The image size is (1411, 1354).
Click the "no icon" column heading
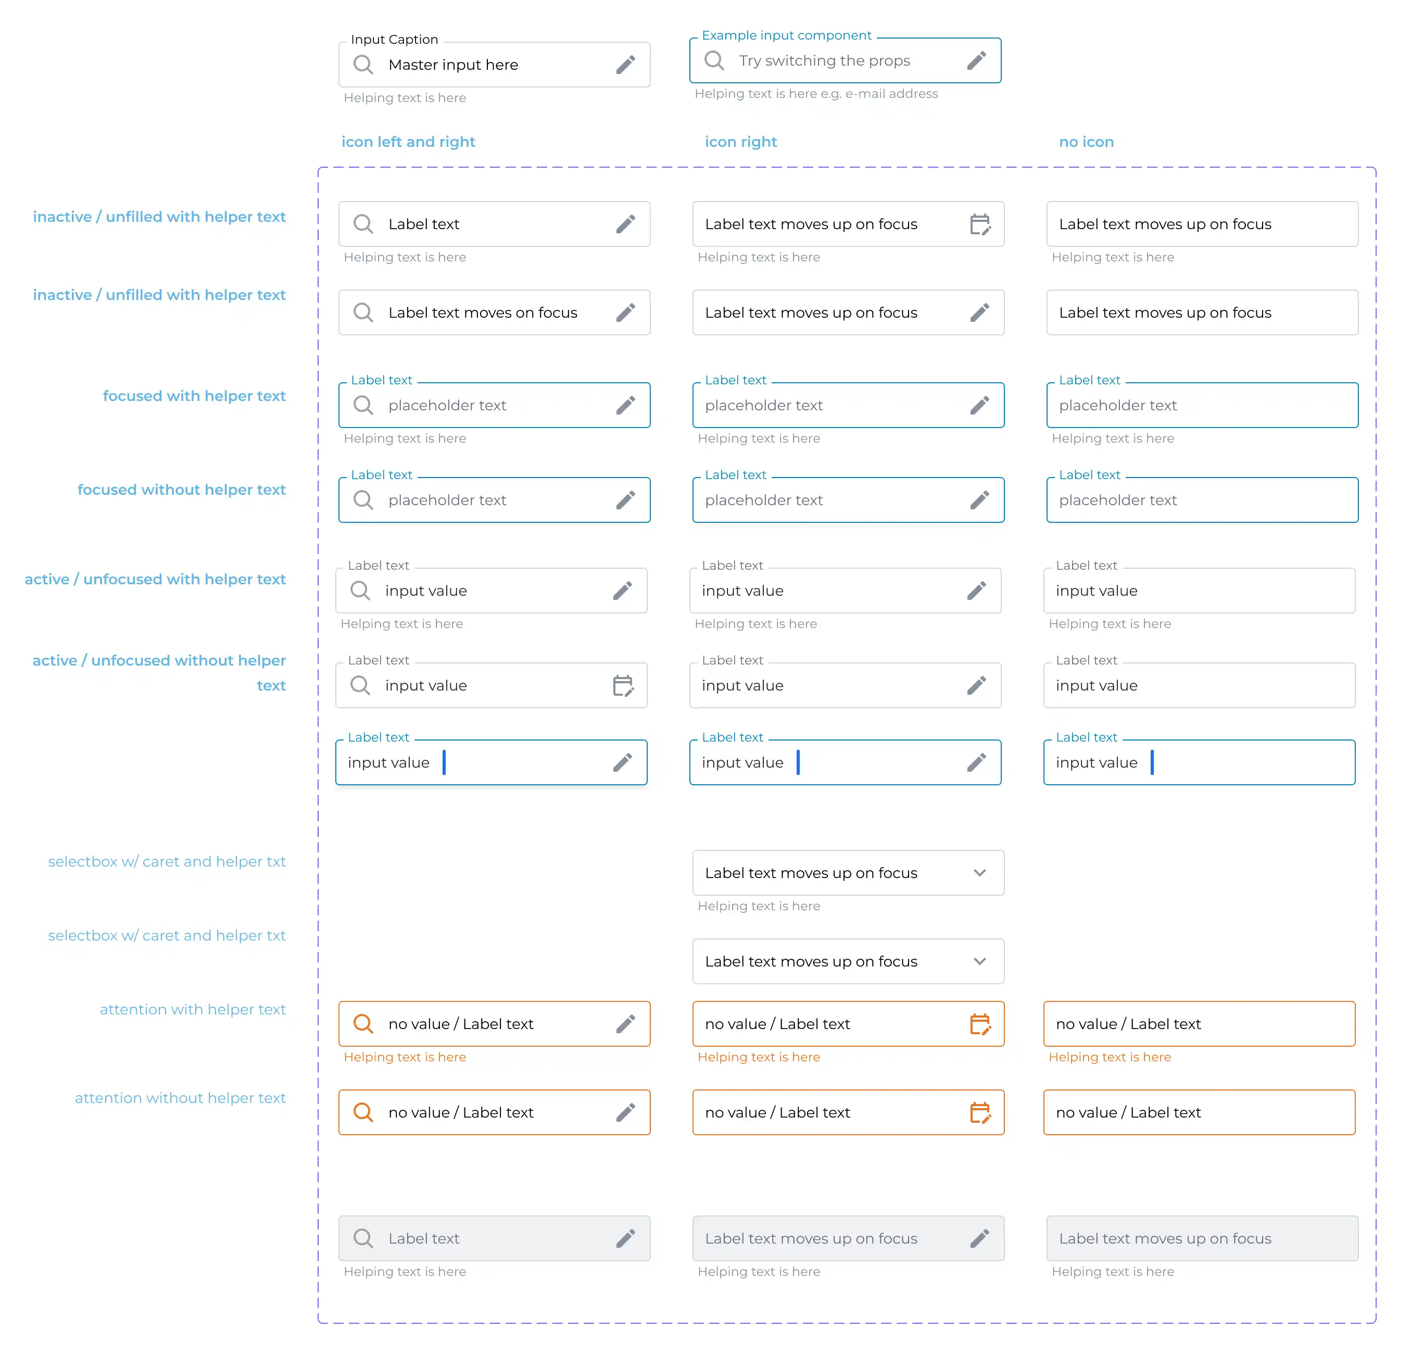pyautogui.click(x=1086, y=142)
